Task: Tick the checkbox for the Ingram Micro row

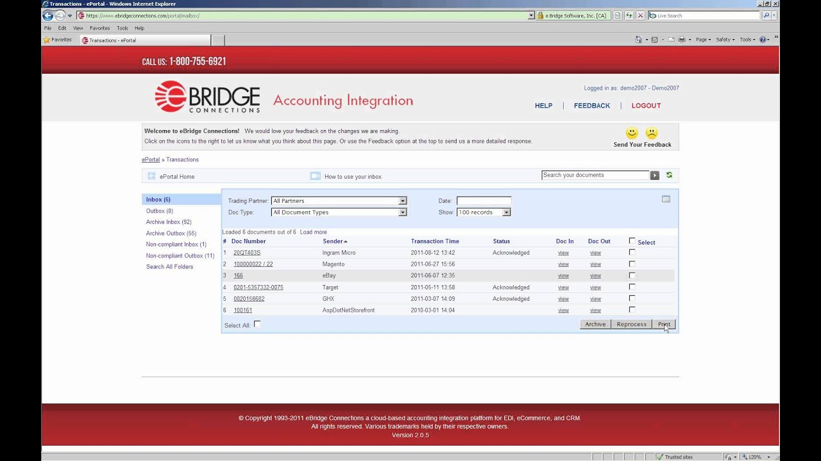Action: click(x=632, y=252)
